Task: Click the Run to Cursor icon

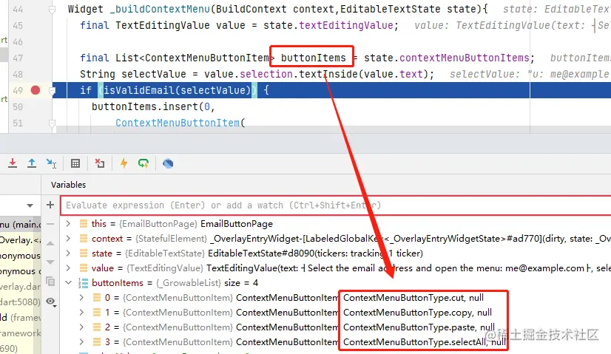Action: pos(51,163)
